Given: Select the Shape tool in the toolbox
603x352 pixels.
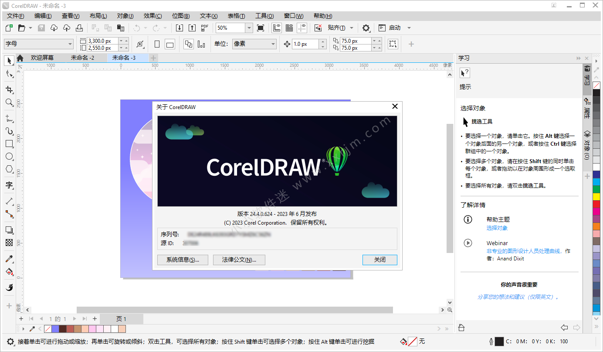Looking at the screenshot, I should click(x=9, y=74).
